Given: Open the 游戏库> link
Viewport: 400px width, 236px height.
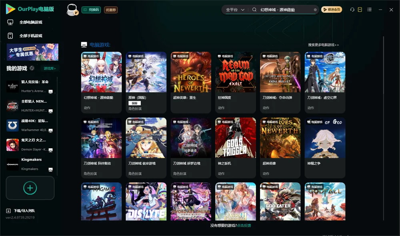Looking at the screenshot, I should [x=50, y=69].
